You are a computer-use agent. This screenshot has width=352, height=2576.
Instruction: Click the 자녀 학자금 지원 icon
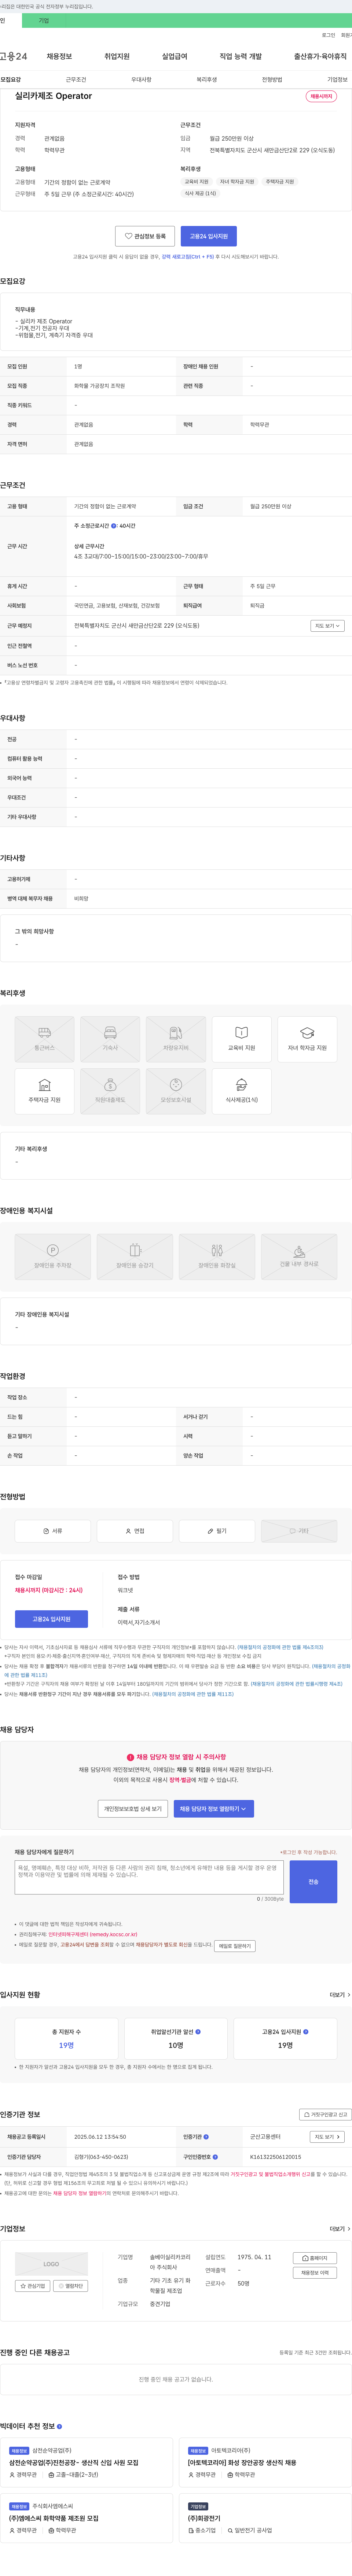[x=307, y=1039]
